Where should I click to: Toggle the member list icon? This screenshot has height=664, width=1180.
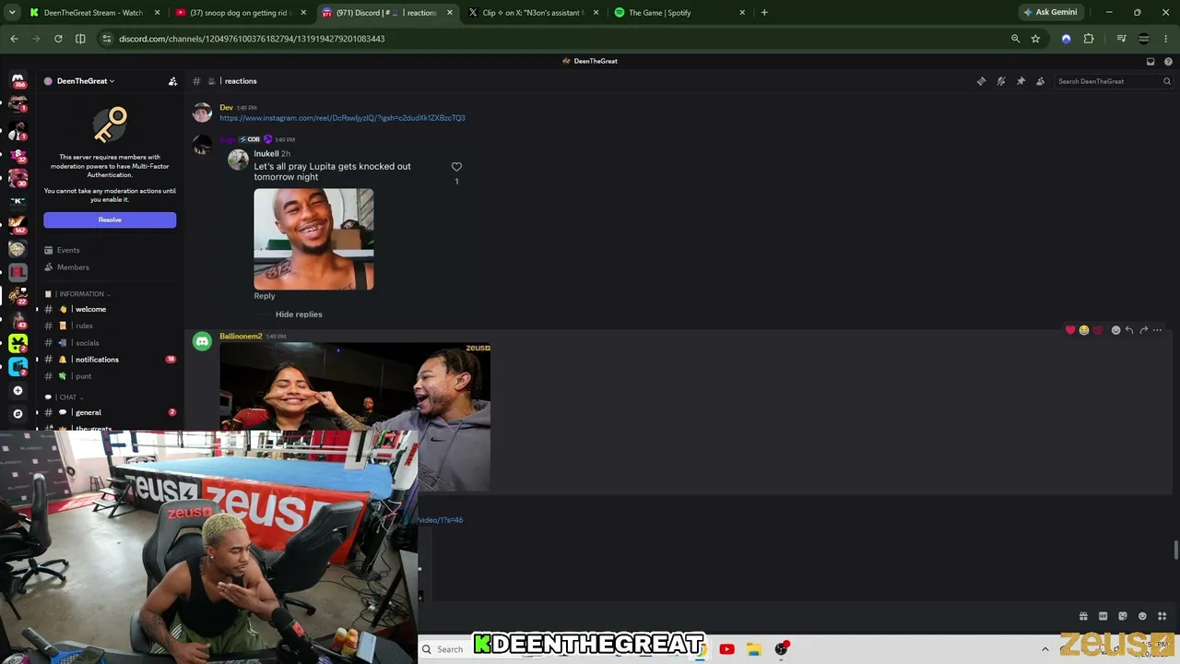pos(1041,81)
